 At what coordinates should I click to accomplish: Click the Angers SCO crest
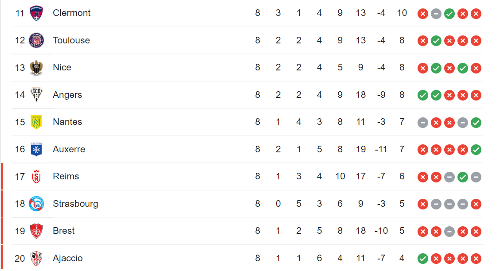[36, 95]
